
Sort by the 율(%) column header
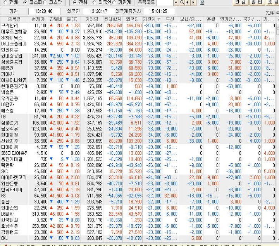pyautogui.click(x=72, y=19)
